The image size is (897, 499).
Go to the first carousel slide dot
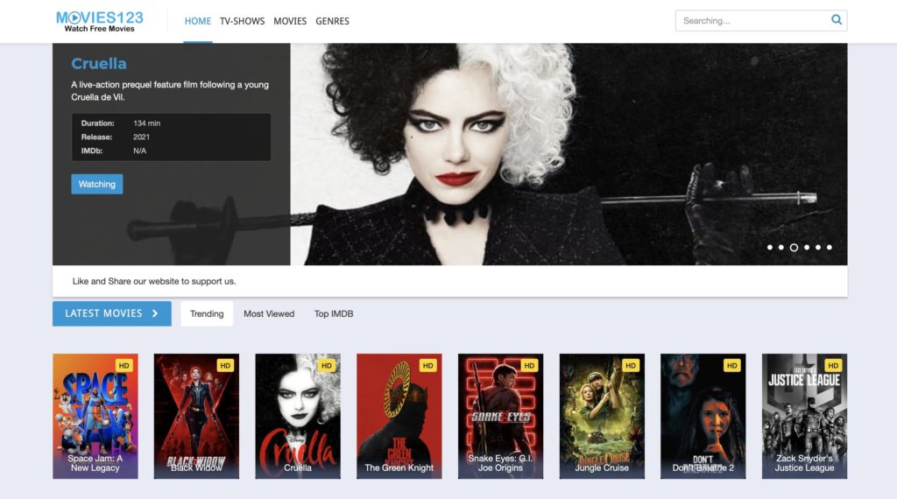[x=770, y=248]
